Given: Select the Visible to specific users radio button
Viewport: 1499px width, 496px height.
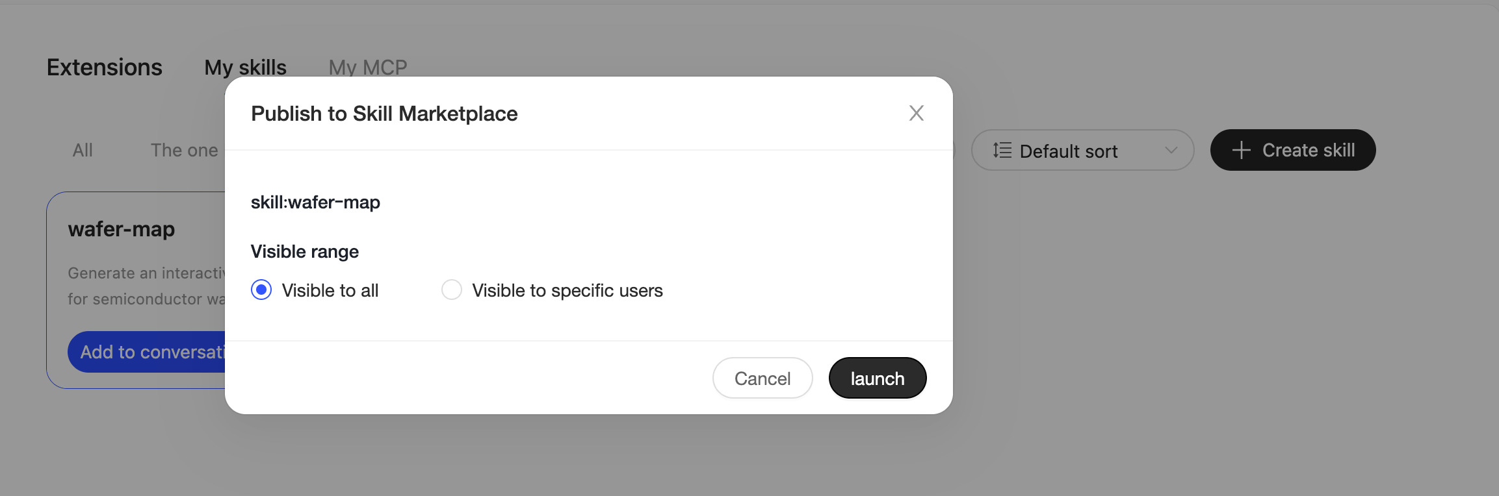Looking at the screenshot, I should (452, 290).
